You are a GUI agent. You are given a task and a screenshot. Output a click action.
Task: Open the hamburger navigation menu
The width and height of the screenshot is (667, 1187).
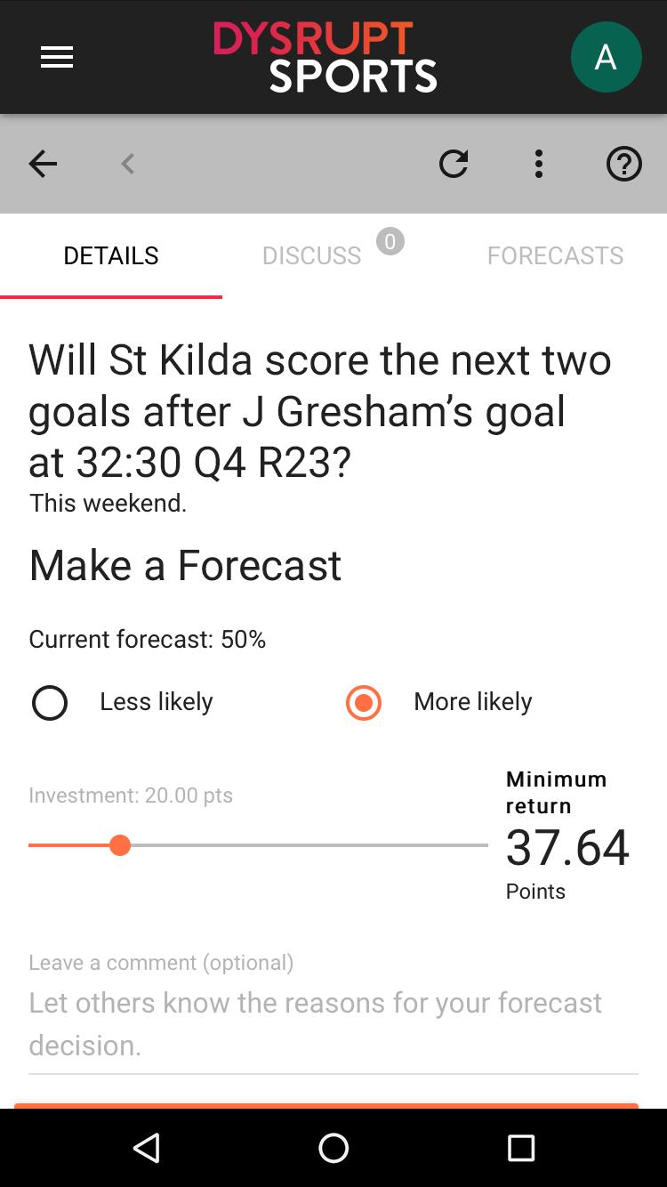point(57,58)
